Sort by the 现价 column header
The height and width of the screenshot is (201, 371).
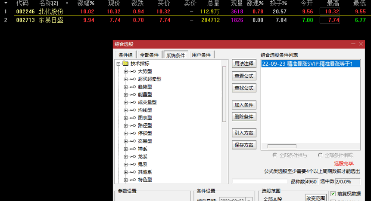click(x=114, y=3)
